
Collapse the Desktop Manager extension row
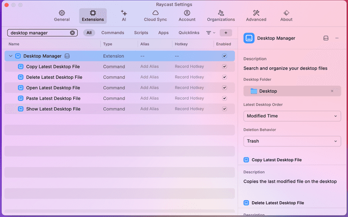click(x=10, y=56)
